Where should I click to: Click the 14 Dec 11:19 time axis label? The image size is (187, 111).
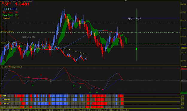pyautogui.click(x=59, y=110)
